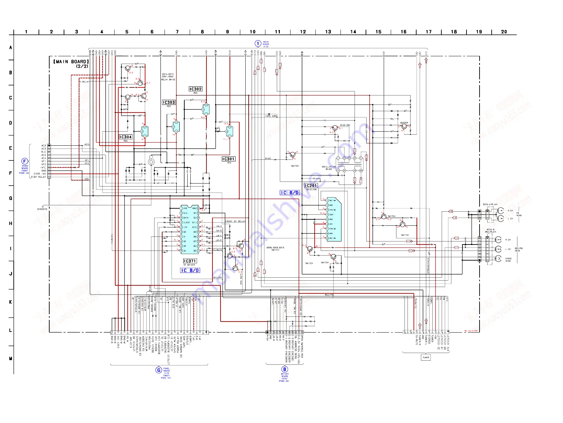Click the TAPE AMS label
Screen dimensions: 563x423
(271, 116)
